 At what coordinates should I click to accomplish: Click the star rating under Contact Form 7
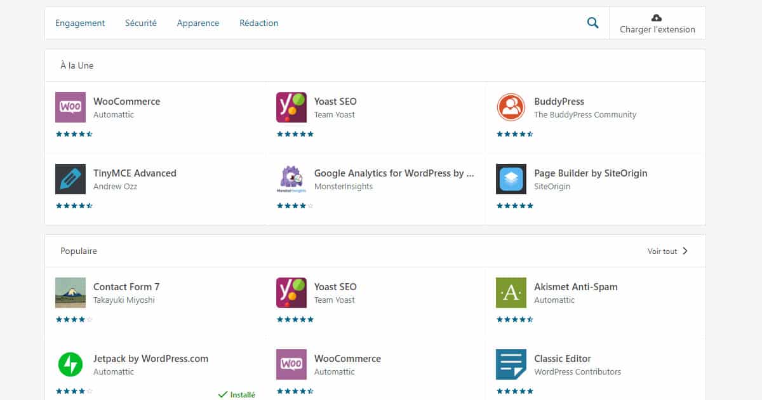(x=74, y=319)
